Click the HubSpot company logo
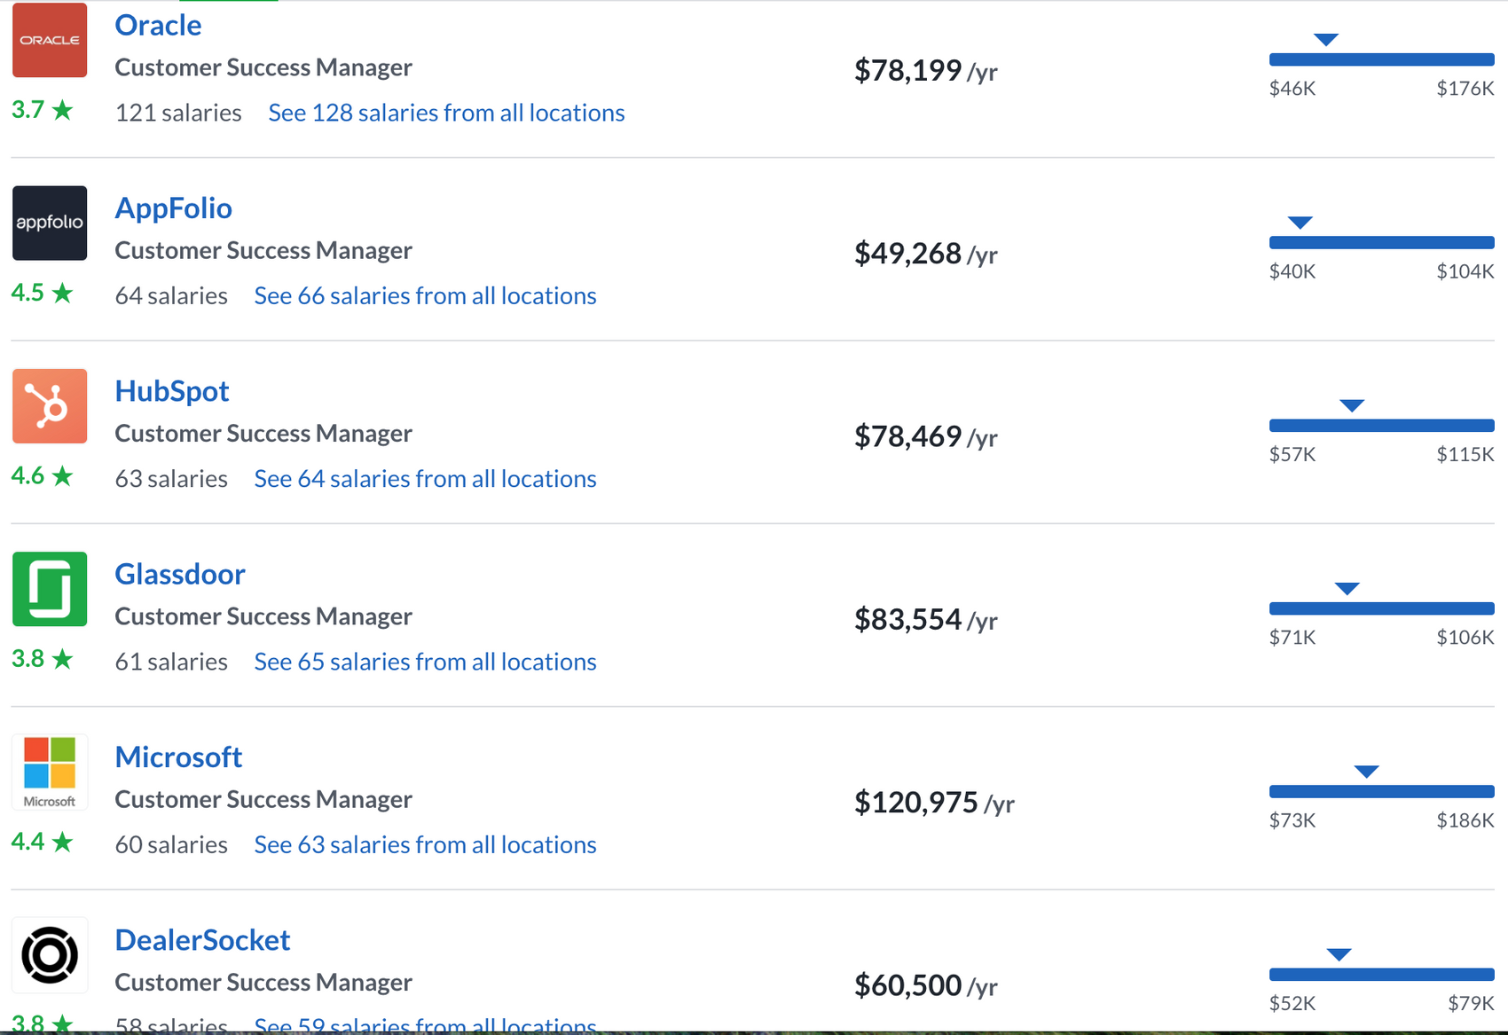Screen dimensions: 1508x1035 (x=50, y=406)
